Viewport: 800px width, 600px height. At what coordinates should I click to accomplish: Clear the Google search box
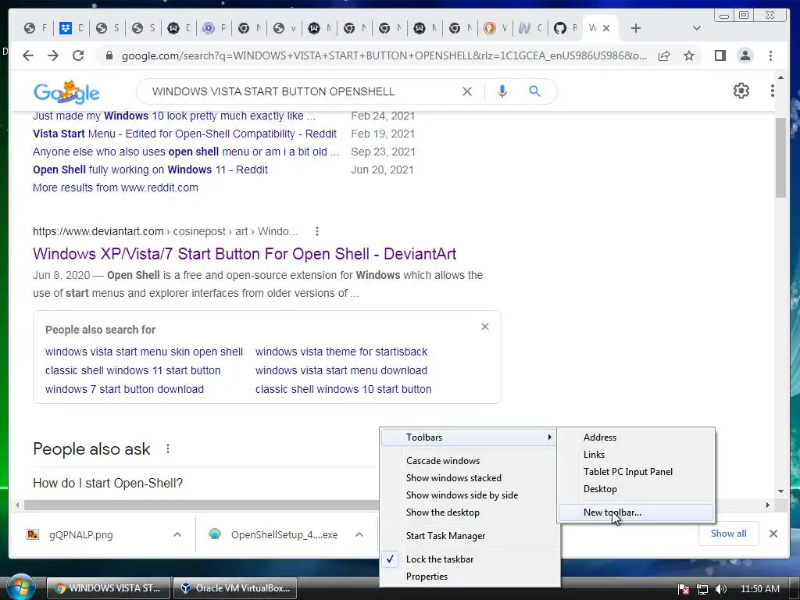(x=467, y=91)
